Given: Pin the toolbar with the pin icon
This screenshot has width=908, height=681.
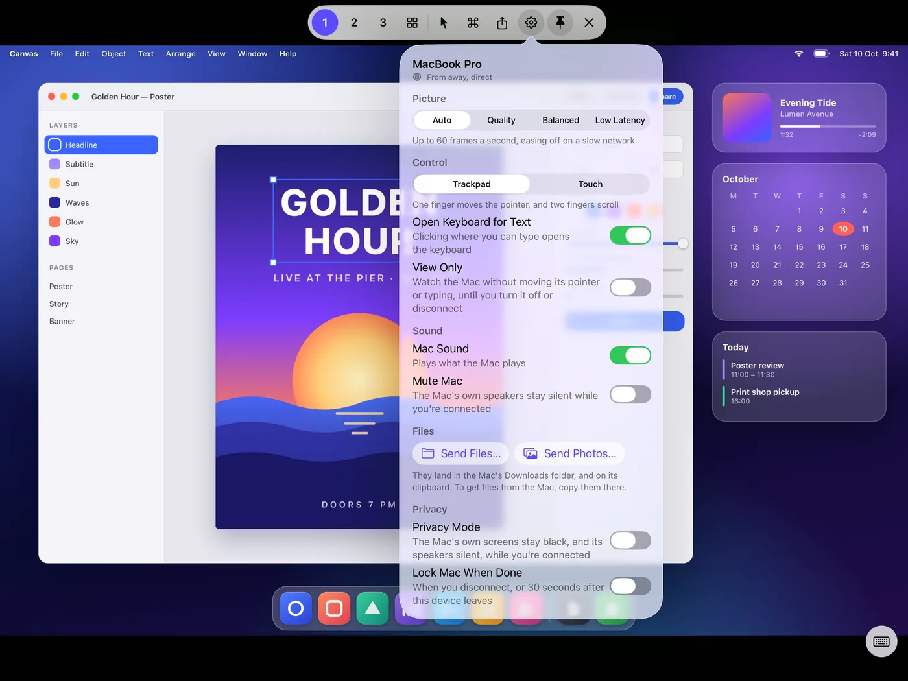Looking at the screenshot, I should [x=560, y=23].
